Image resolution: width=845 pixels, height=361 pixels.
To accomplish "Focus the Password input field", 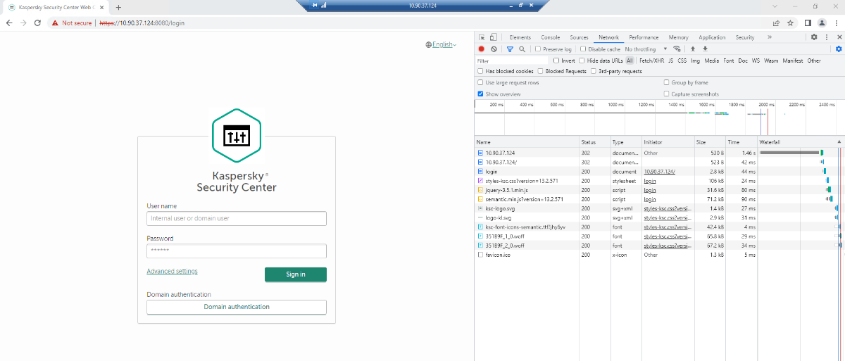I will point(237,251).
